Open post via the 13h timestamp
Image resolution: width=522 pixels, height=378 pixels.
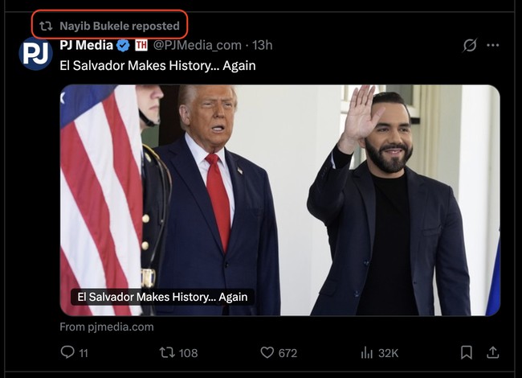(263, 45)
